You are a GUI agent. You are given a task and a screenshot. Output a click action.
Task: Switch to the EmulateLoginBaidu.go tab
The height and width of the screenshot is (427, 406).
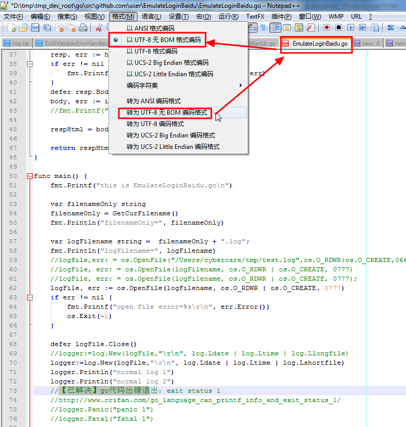point(316,43)
